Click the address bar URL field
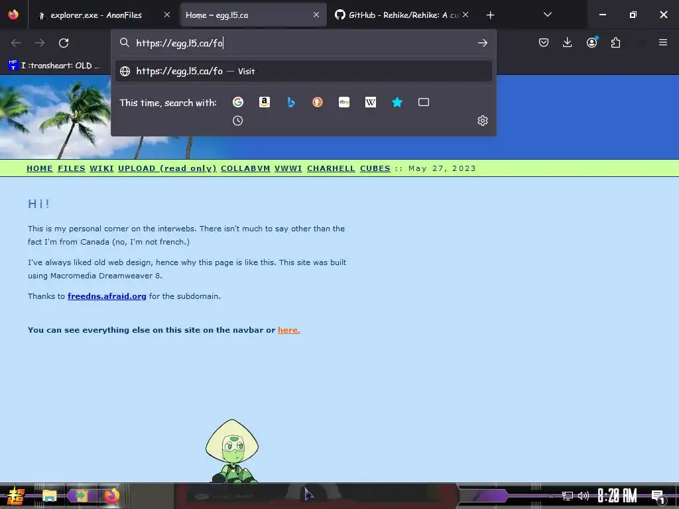 tap(303, 43)
